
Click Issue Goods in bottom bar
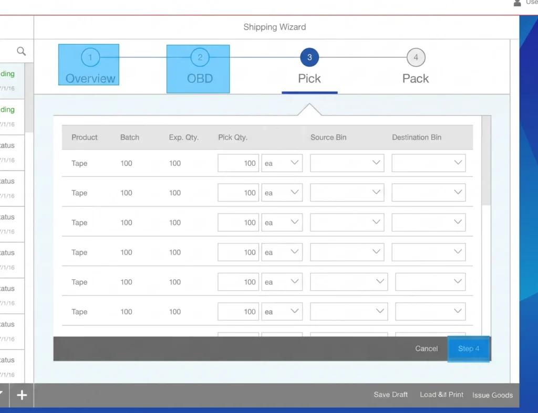[x=492, y=395]
